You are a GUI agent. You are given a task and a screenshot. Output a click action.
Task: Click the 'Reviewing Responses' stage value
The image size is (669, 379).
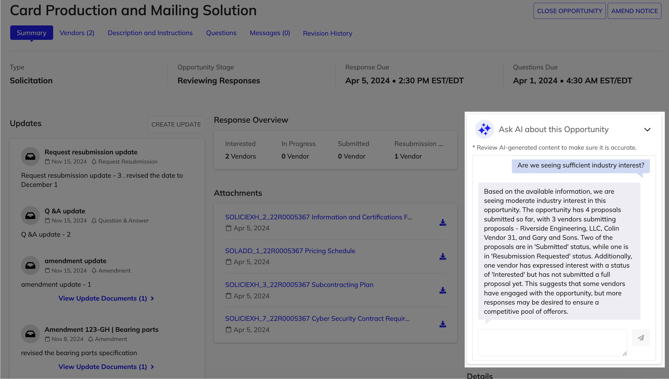219,80
